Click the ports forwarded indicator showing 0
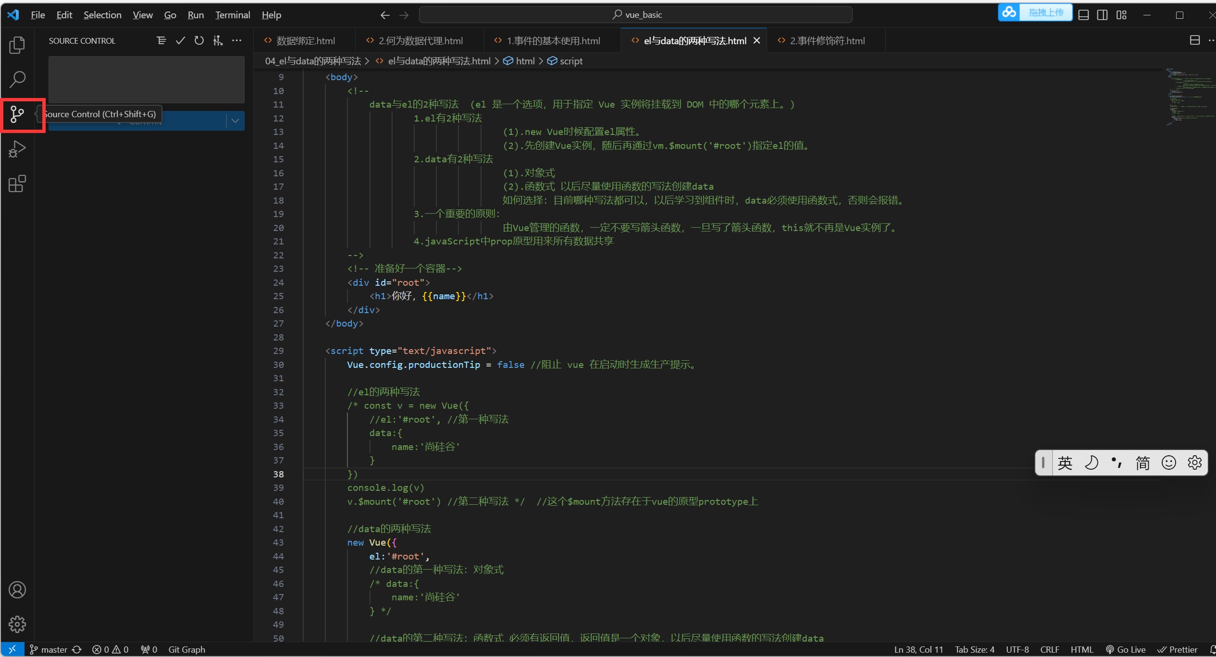The height and width of the screenshot is (657, 1216). click(149, 649)
